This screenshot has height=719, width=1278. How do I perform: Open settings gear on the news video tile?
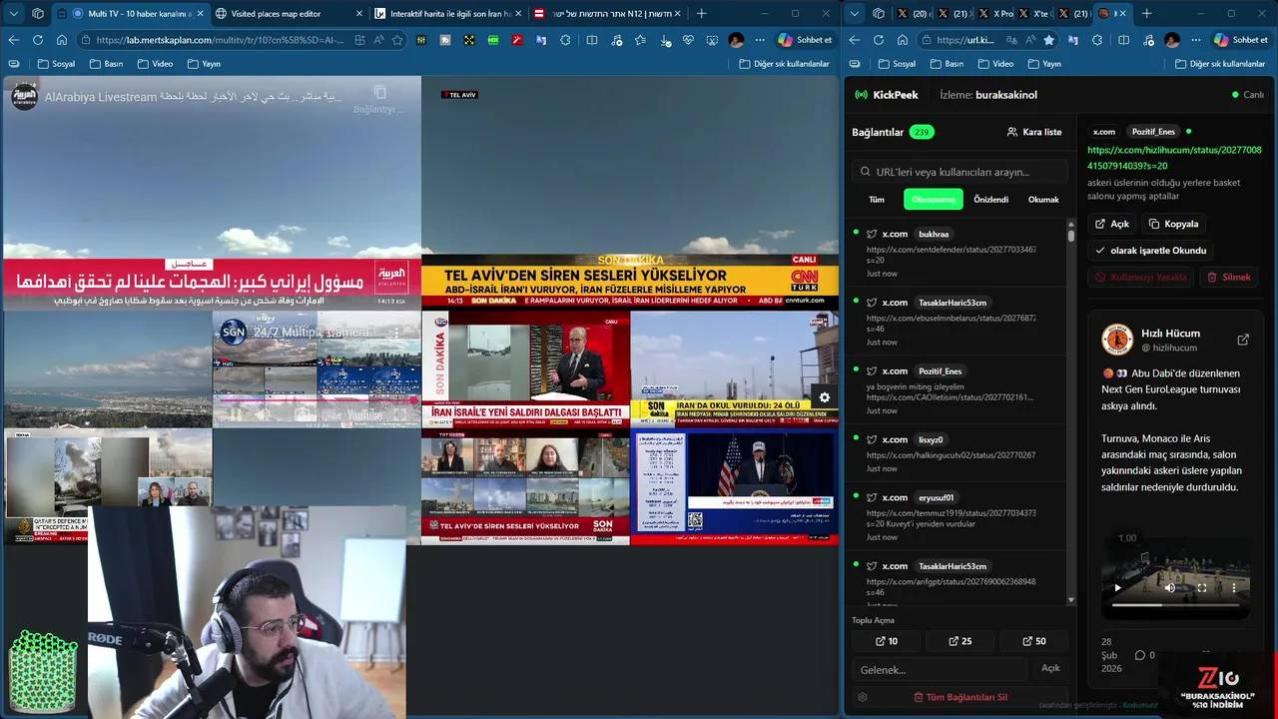824,397
